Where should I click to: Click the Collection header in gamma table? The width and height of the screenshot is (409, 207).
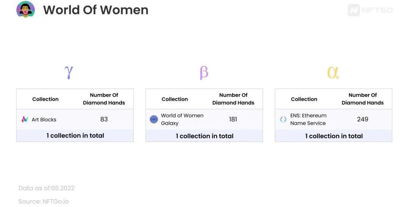click(x=45, y=99)
